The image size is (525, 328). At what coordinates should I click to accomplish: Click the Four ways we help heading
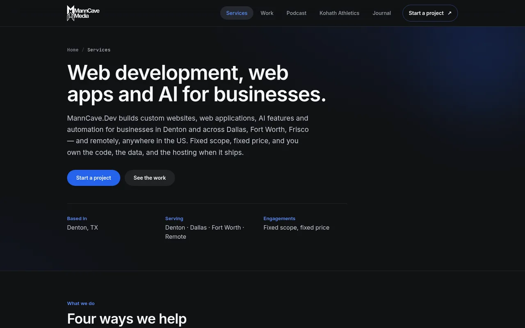[127, 319]
